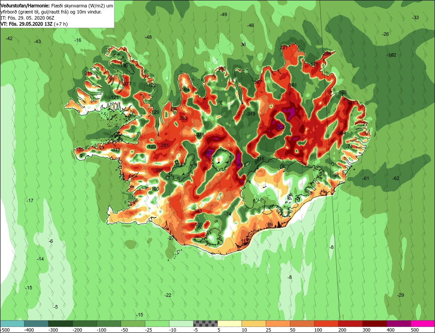Pick the 50 to 100 orange-red legend swatch

point(302,323)
